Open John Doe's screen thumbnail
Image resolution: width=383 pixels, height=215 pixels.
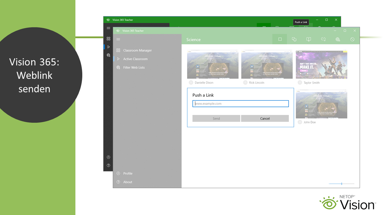(321, 104)
